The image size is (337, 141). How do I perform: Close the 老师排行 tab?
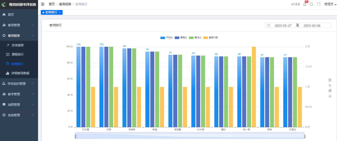coord(60,12)
